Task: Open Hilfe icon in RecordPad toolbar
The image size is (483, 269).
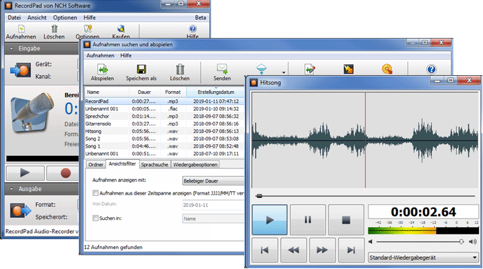Action: [193, 29]
